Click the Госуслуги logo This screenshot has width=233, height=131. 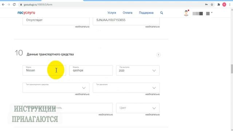point(26,13)
